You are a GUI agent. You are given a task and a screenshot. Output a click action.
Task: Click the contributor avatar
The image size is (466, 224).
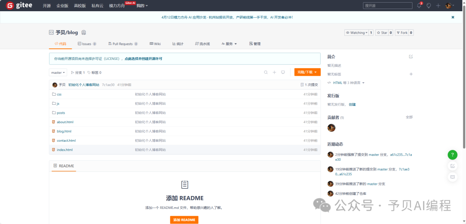331,128
